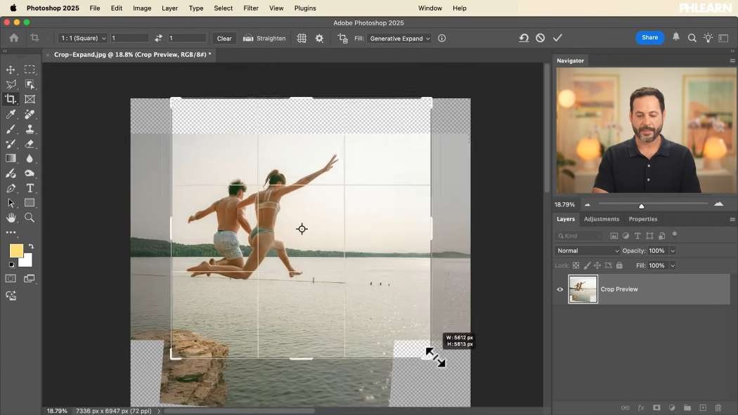Select the Spot Healing Brush tool
Image resolution: width=738 pixels, height=415 pixels.
point(30,114)
